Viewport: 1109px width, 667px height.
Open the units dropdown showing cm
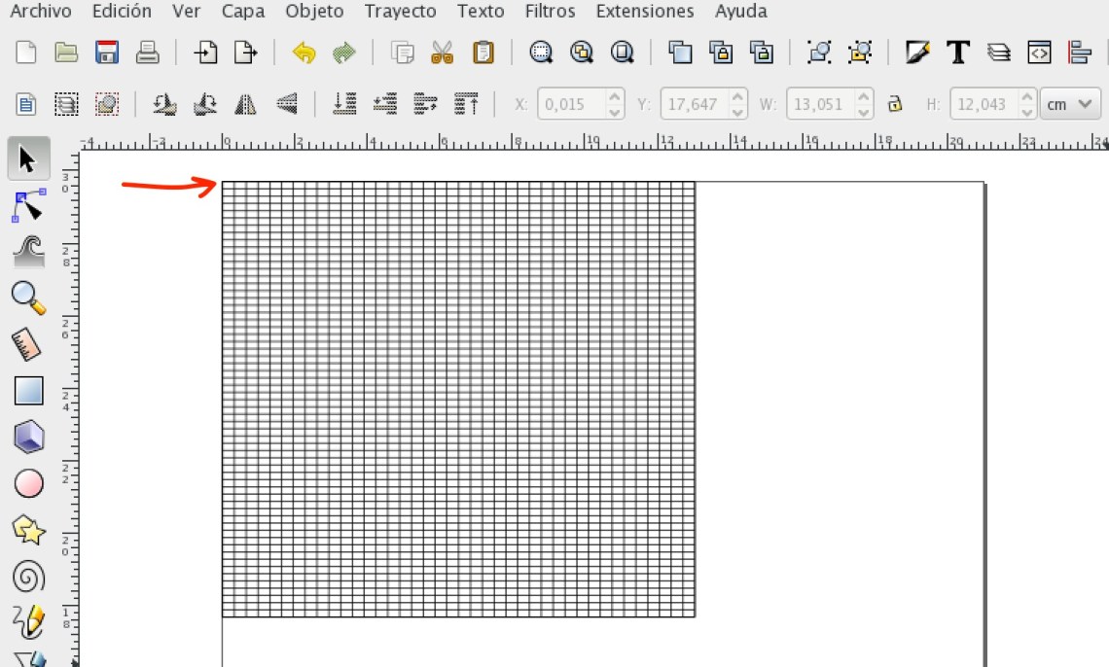pyautogui.click(x=1070, y=103)
